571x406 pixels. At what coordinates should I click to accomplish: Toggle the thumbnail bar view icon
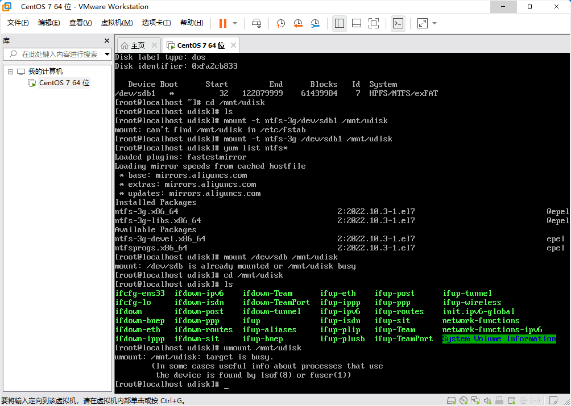[x=357, y=23]
